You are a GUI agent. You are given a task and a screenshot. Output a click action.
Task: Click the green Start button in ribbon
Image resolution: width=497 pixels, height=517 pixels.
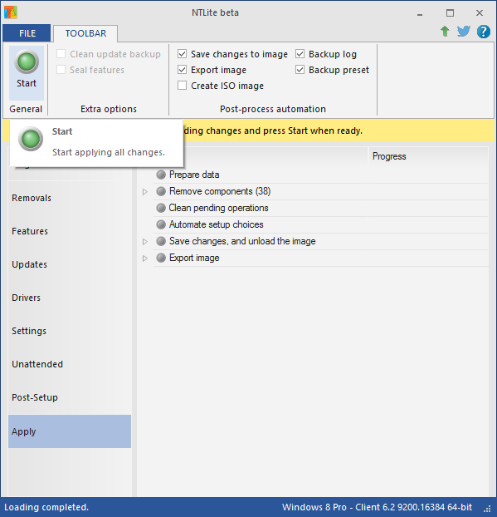tap(27, 72)
